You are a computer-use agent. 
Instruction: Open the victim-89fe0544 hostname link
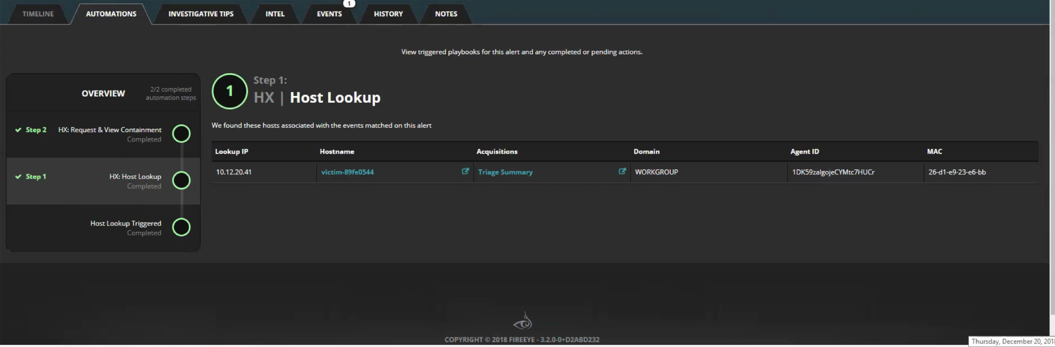coord(347,172)
